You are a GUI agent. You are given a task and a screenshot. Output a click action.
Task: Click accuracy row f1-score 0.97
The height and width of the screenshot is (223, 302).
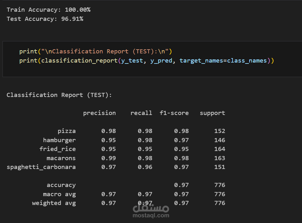tap(181, 185)
